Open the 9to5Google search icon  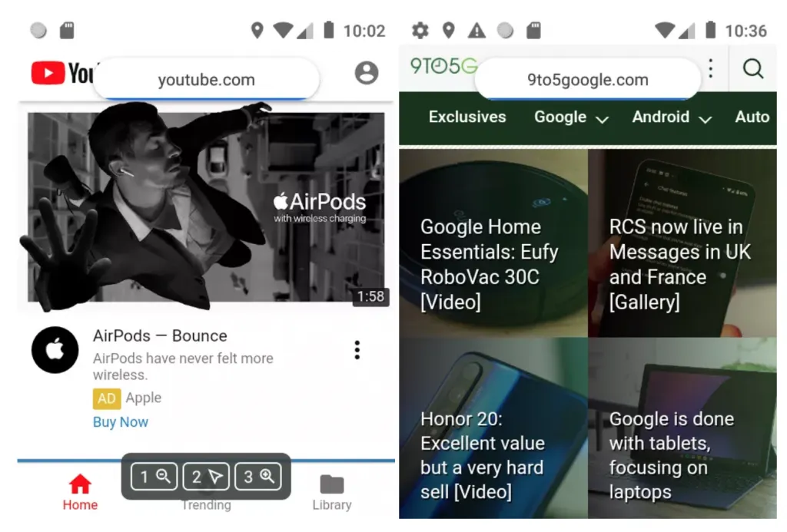point(753,69)
